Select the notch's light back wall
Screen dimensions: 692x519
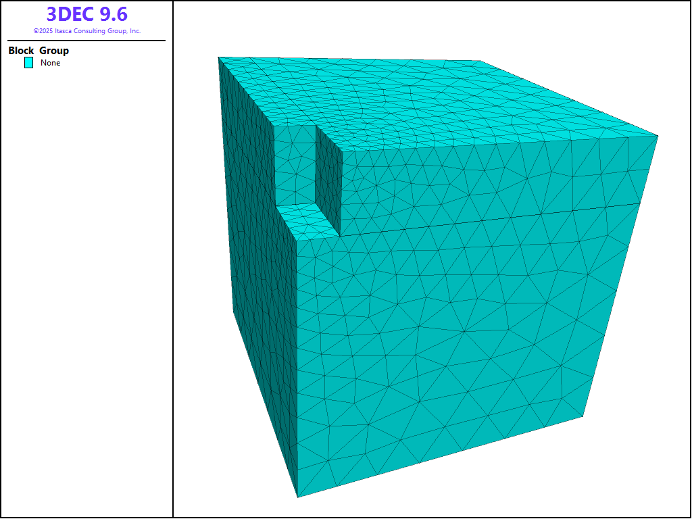(295, 166)
